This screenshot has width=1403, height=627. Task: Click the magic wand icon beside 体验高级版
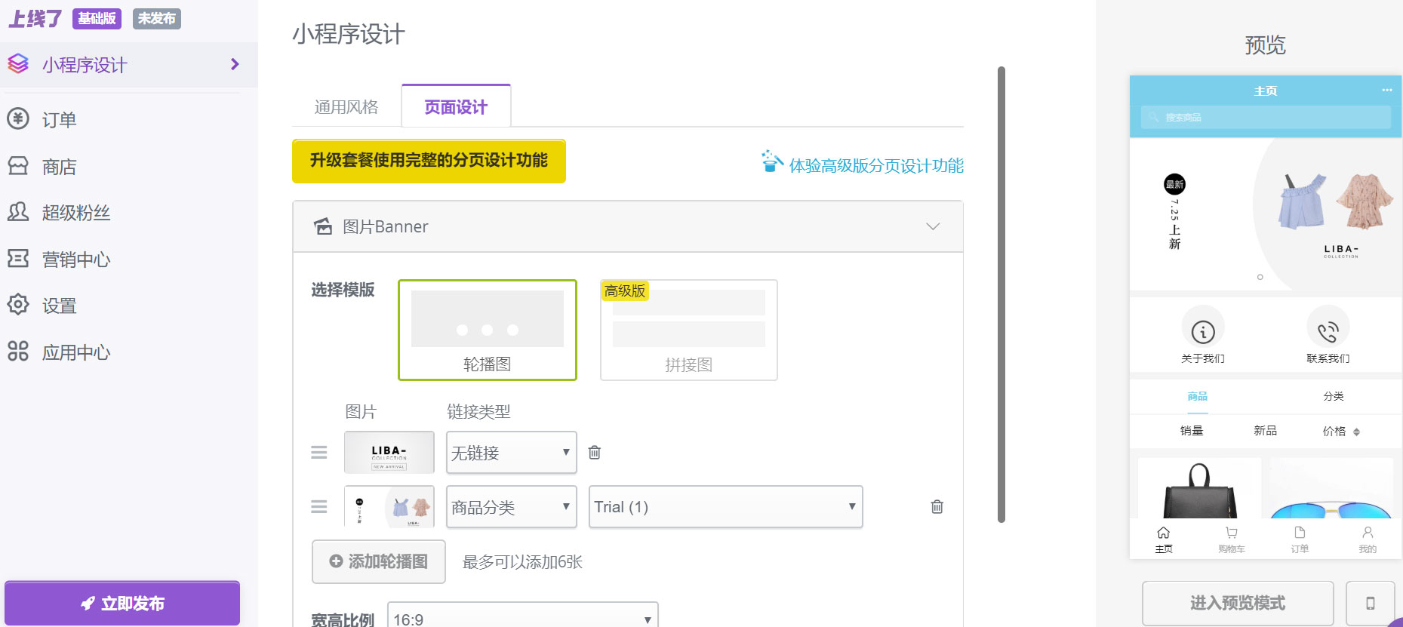(x=771, y=161)
